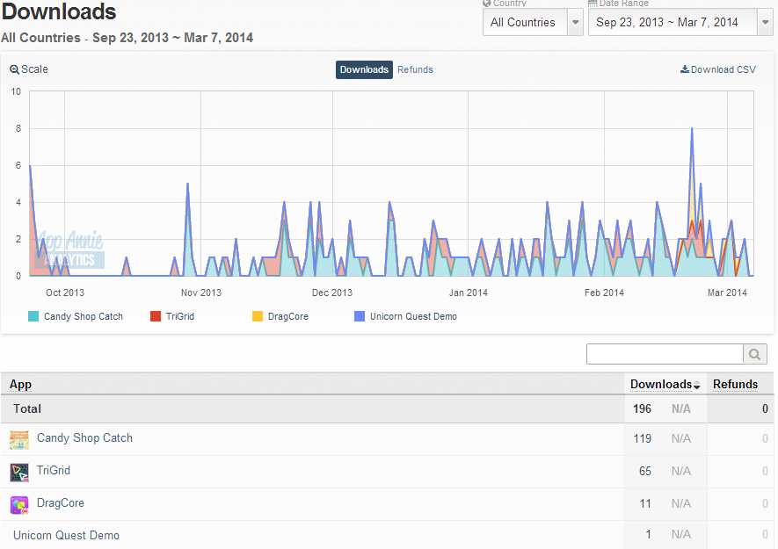Expand the Date Range dropdown arrow
778x549 pixels.
(765, 22)
